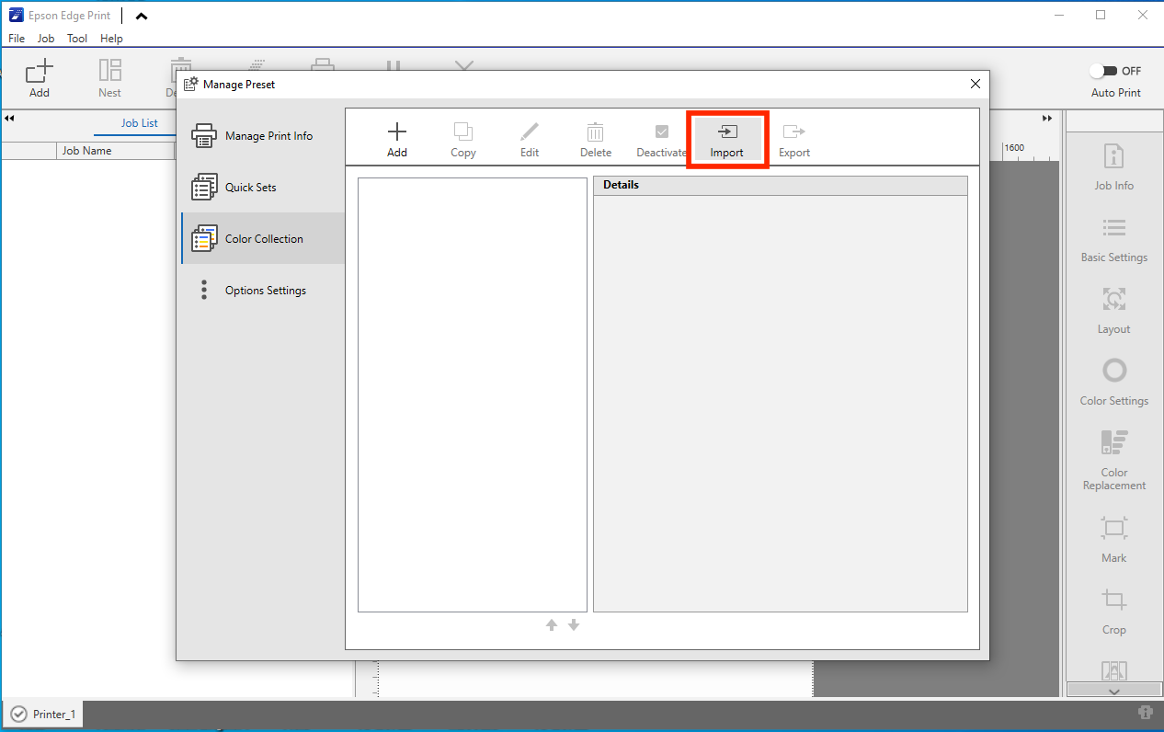Click the Epson Edge Print app icon
Screen dimensions: 1164x732
17,15
